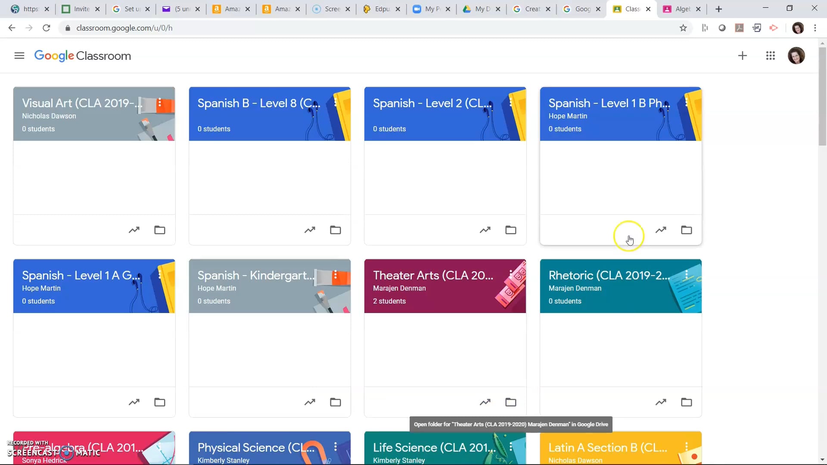Click the plus icon to create or join class

(742, 56)
